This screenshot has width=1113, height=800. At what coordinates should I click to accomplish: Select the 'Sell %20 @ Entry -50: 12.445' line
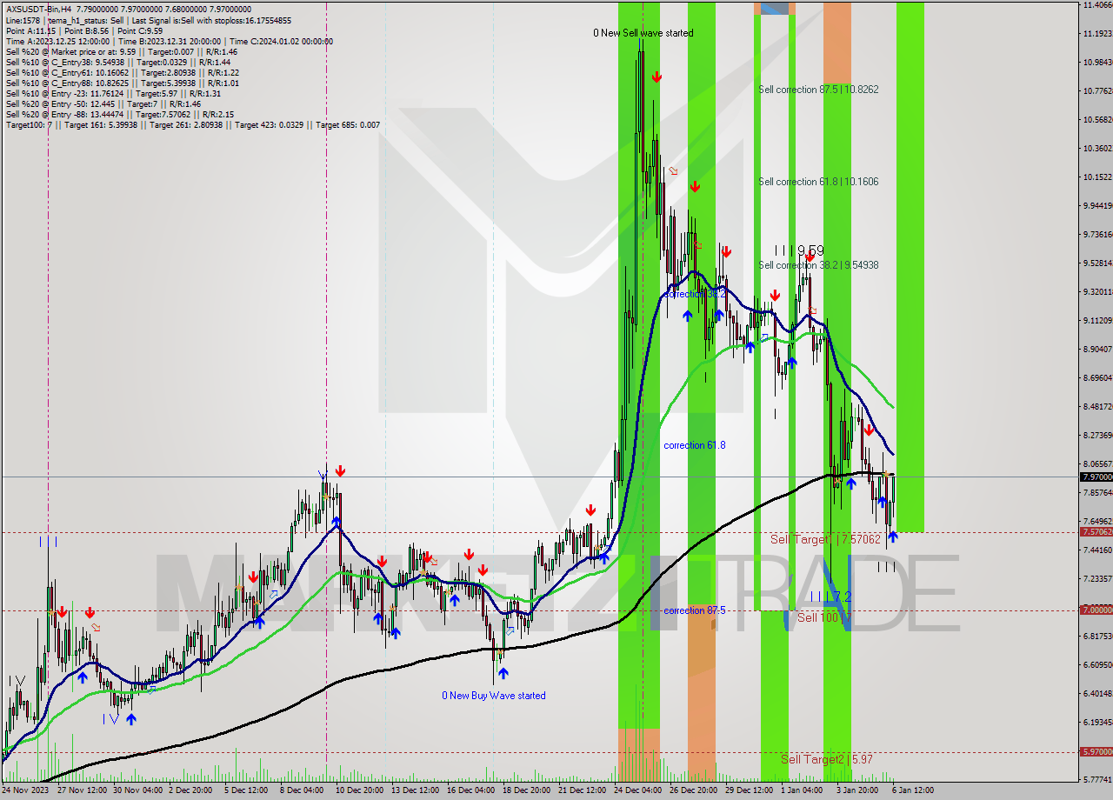click(x=103, y=103)
